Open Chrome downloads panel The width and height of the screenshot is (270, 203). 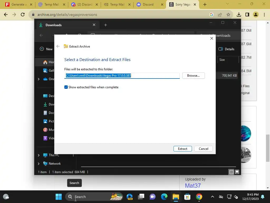coord(239,15)
